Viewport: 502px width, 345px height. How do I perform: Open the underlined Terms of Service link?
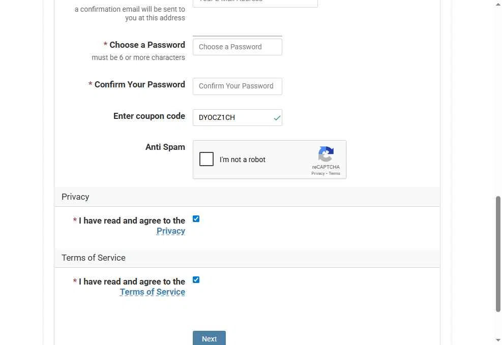tap(153, 292)
